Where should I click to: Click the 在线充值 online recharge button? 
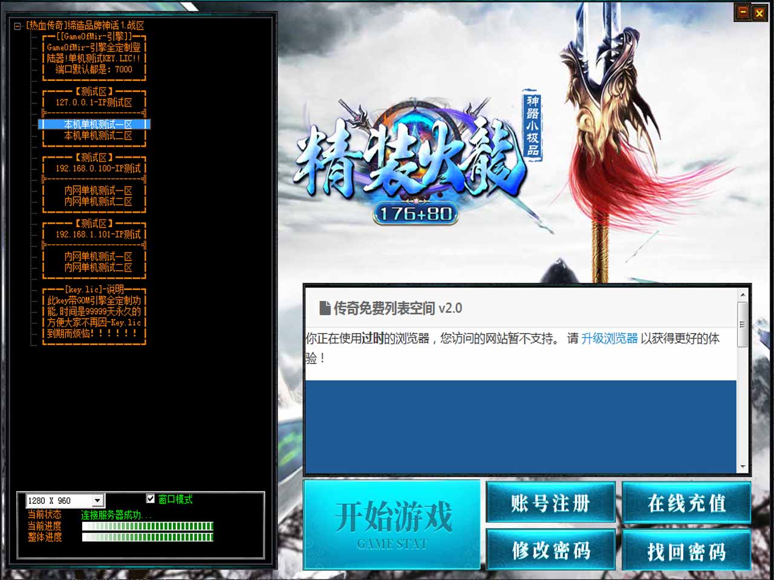(x=687, y=503)
